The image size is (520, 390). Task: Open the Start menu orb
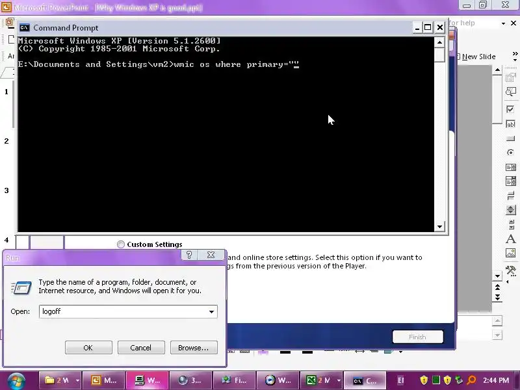[16, 381]
